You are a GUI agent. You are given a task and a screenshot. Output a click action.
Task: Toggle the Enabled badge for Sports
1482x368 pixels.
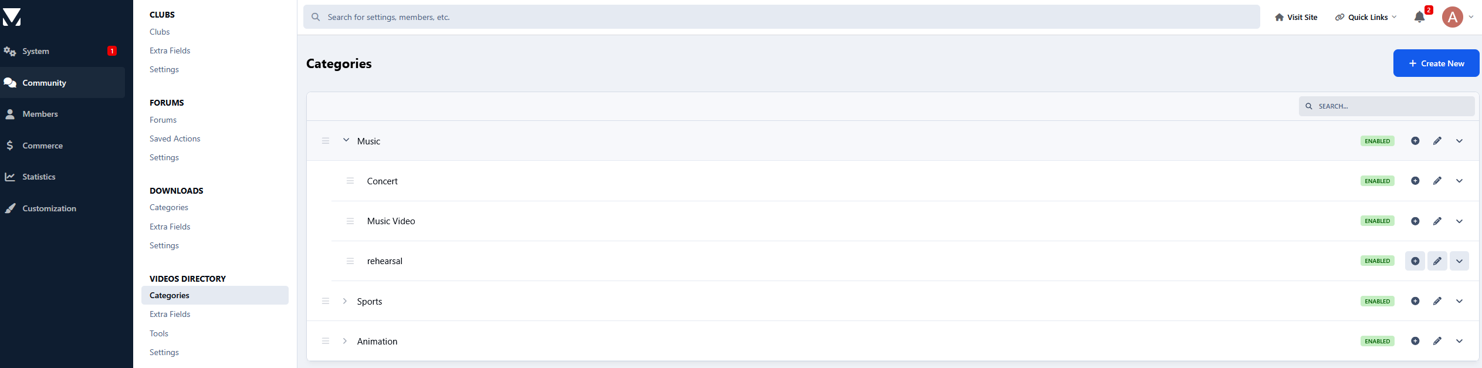[1377, 301]
